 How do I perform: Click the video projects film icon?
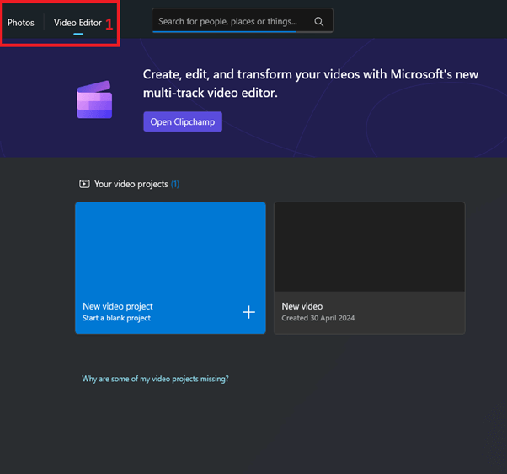tap(85, 184)
